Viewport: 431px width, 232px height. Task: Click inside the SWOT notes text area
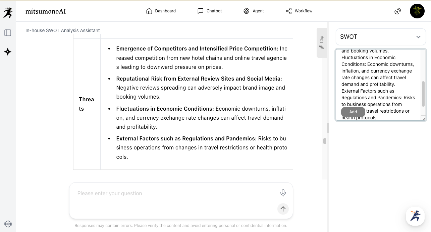click(378, 78)
